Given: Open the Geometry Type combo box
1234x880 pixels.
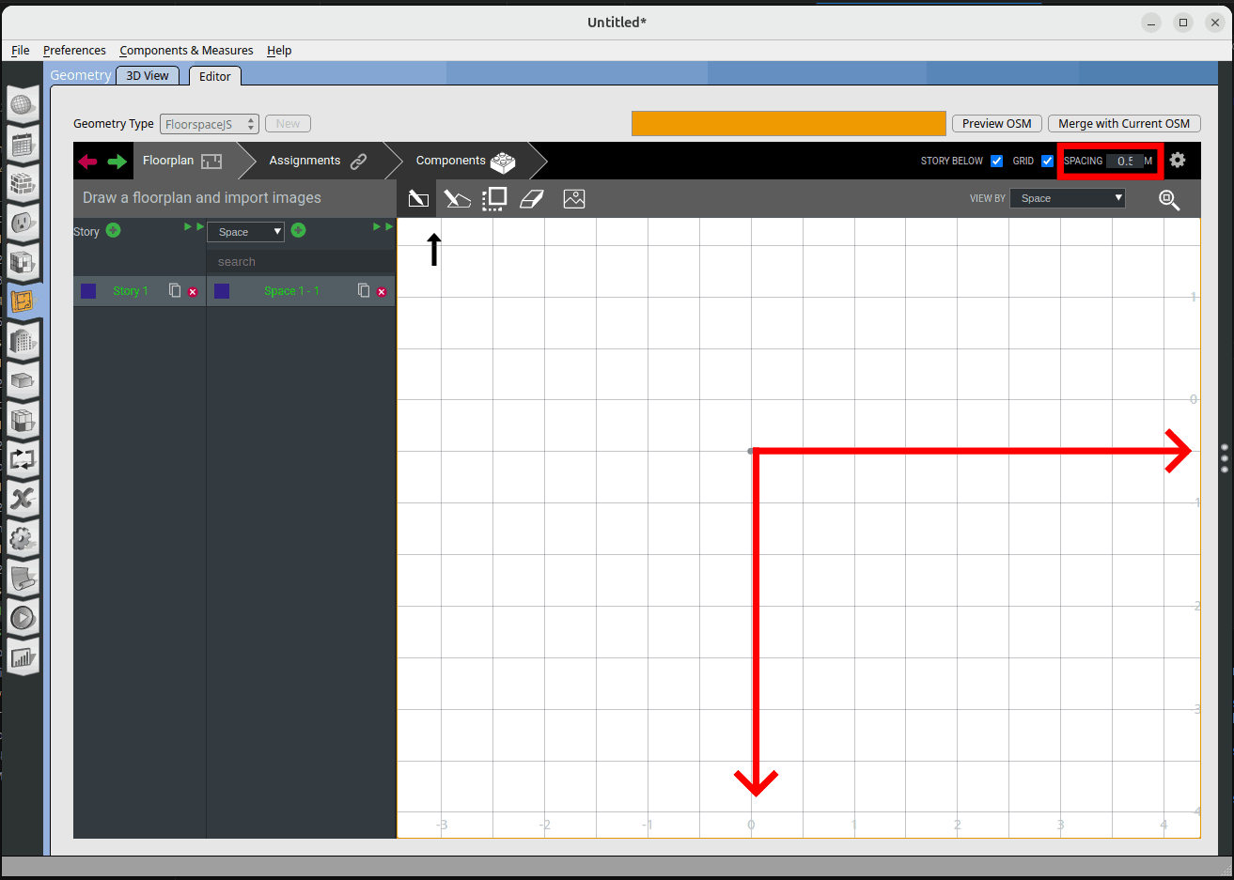Looking at the screenshot, I should tap(209, 124).
